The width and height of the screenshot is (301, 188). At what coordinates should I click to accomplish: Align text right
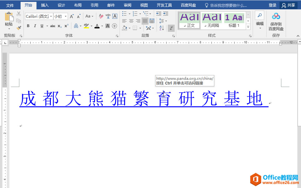[138, 21]
